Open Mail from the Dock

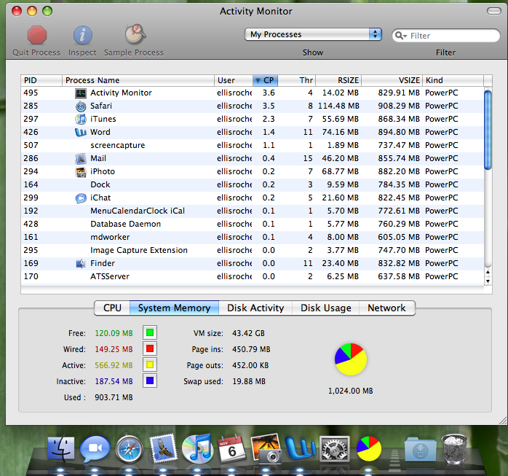[x=164, y=449]
